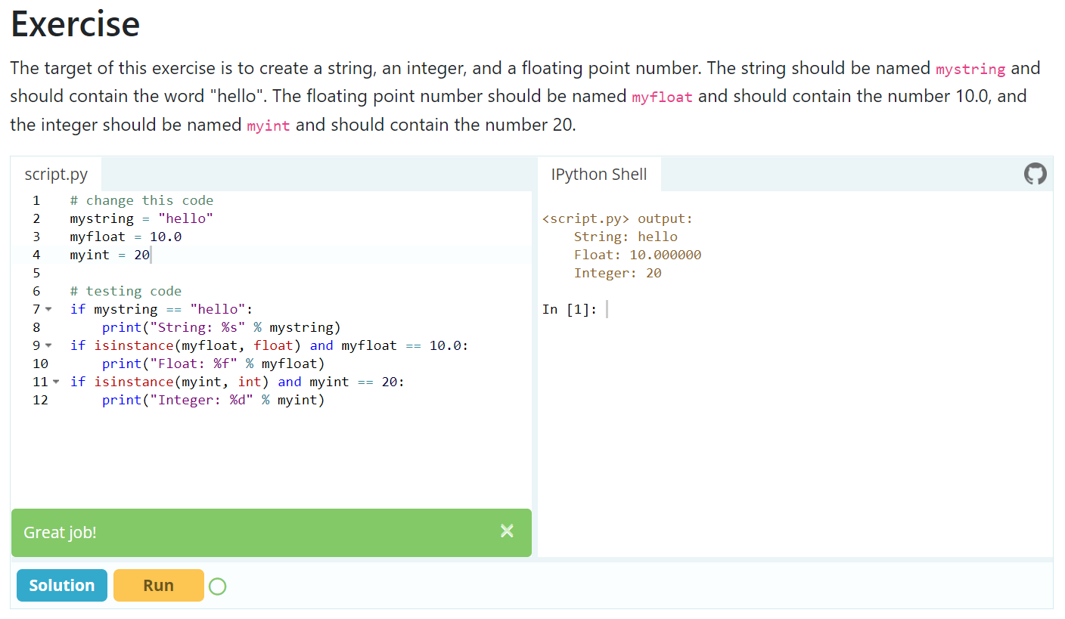Collapse the code fold at line 9

(48, 345)
